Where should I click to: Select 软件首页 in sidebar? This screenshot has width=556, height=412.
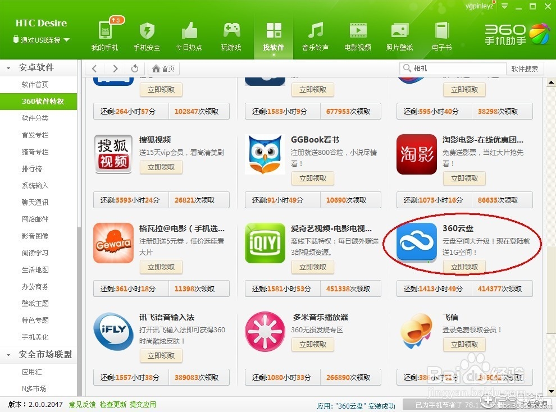(x=35, y=84)
